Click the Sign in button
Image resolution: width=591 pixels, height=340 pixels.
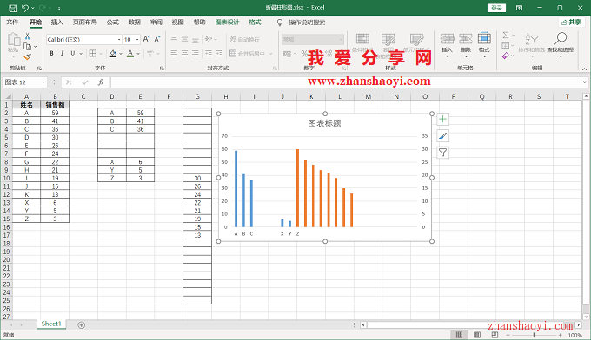click(x=496, y=8)
